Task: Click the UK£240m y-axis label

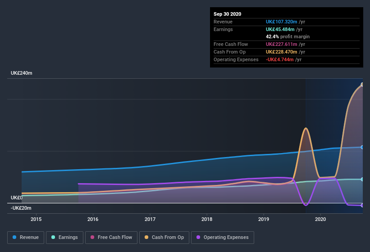Action: coord(22,73)
